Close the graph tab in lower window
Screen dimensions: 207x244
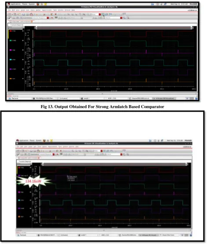pyautogui.click(x=39, y=158)
